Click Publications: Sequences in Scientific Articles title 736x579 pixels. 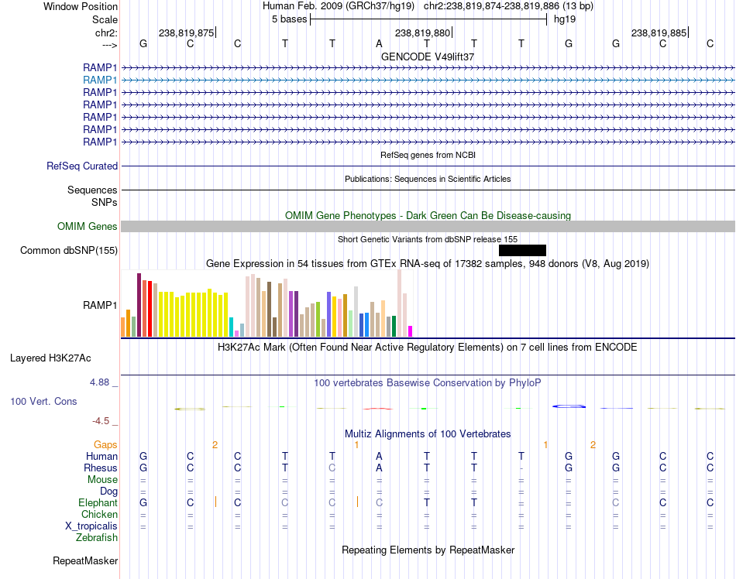(x=428, y=179)
